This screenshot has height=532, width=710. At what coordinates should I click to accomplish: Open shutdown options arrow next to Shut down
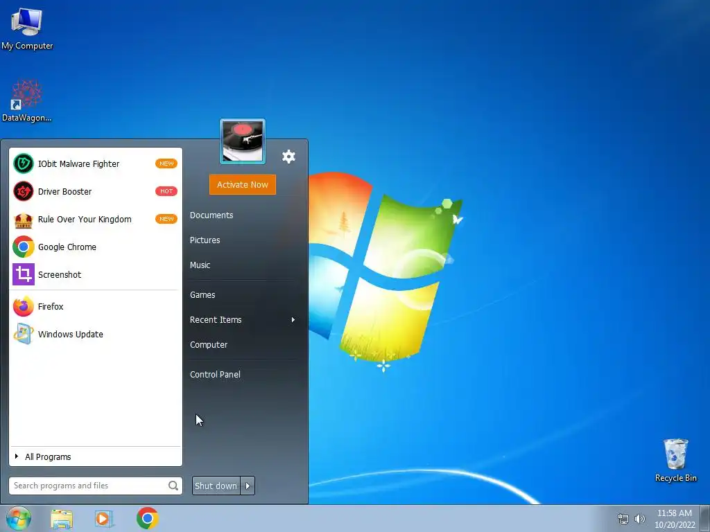click(248, 486)
